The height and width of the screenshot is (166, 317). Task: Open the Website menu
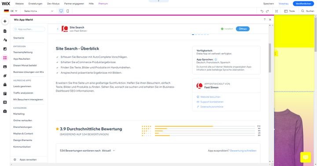tap(19, 4)
